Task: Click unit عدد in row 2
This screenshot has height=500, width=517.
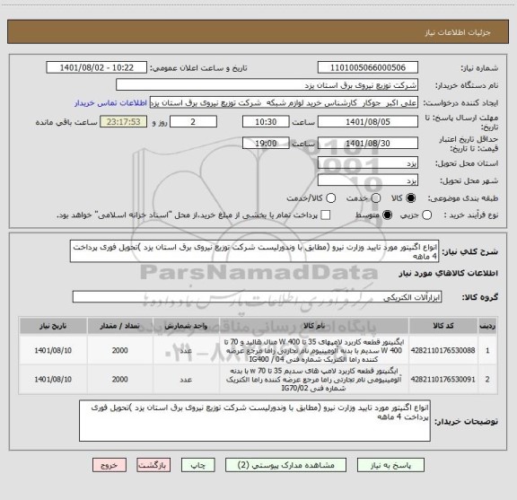Action: click(x=186, y=380)
